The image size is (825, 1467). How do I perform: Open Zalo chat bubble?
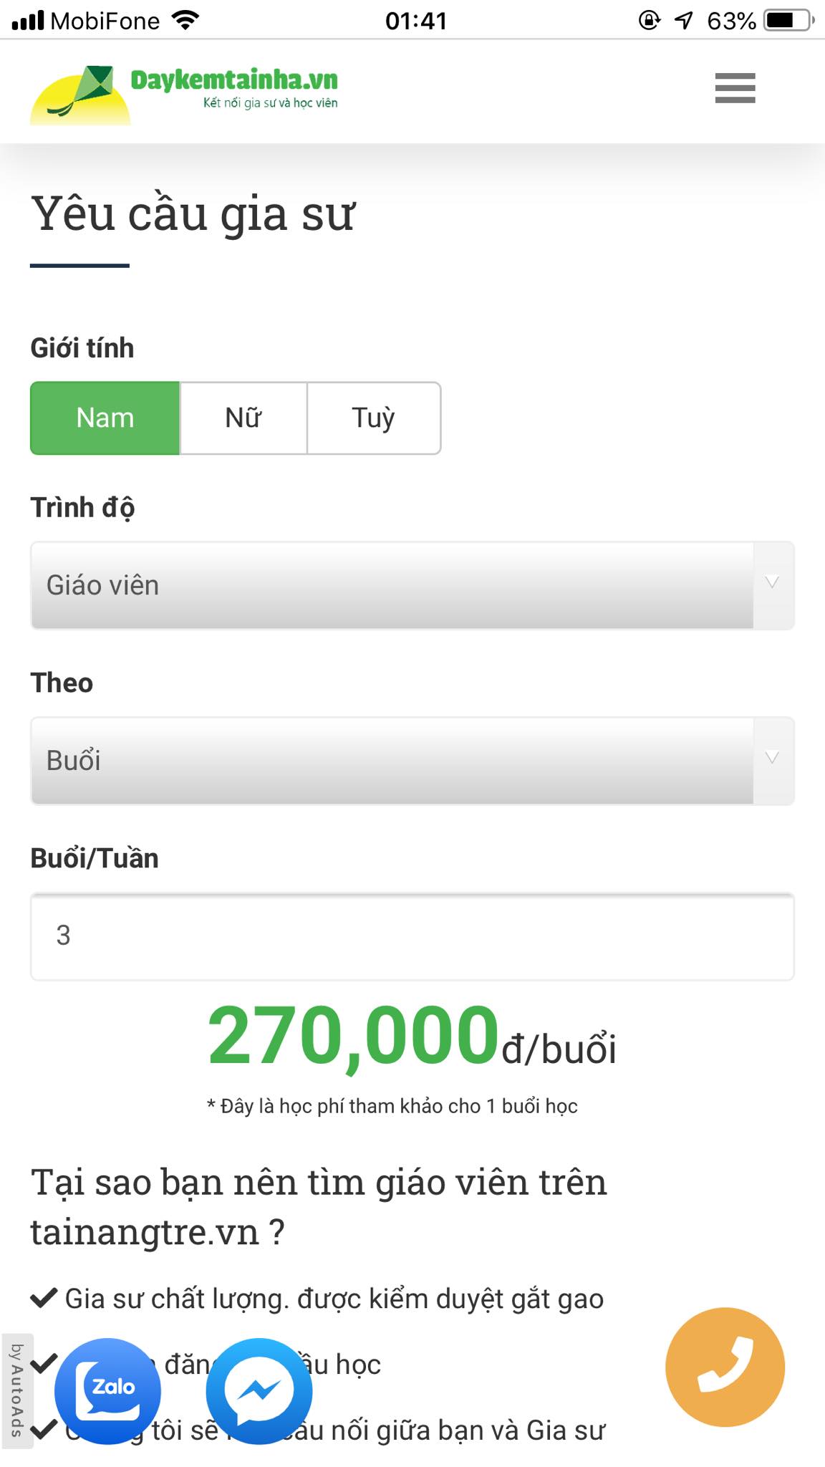(108, 1390)
